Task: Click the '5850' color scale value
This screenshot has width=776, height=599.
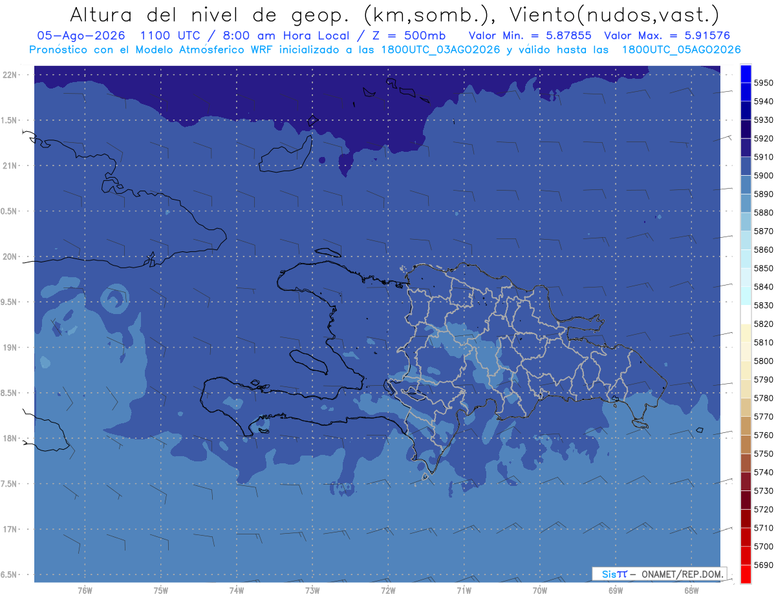Action: tap(763, 268)
